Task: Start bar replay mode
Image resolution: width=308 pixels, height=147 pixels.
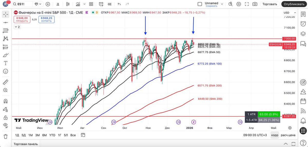Action: point(110,4)
